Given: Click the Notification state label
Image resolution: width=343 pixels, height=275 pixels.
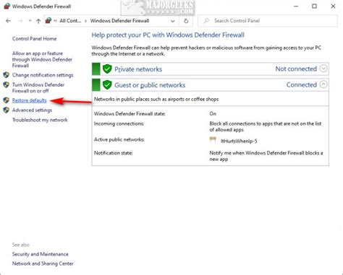Looking at the screenshot, I should click(x=113, y=153).
